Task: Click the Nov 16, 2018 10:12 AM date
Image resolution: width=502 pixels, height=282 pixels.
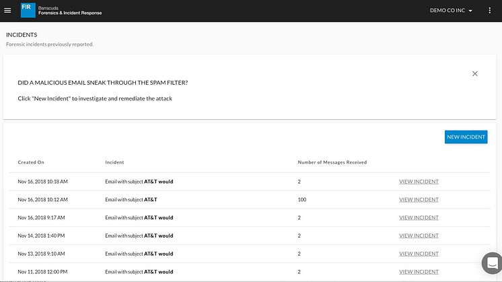Action: coord(42,199)
